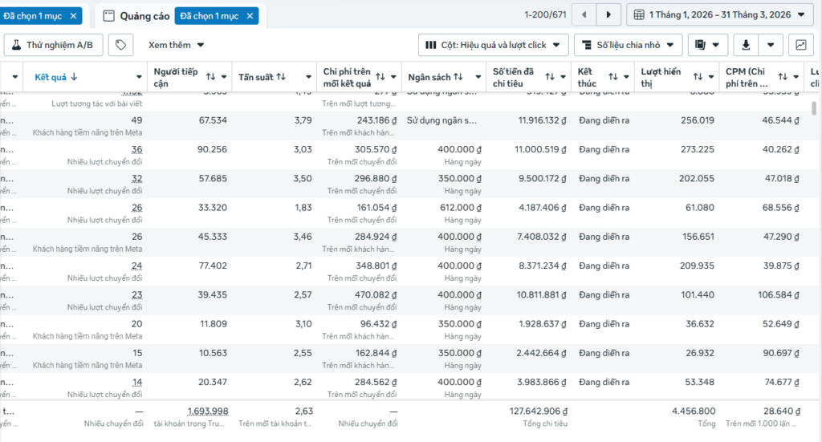This screenshot has height=442, width=822.
Task: Go to the previous page of results
Action: (x=584, y=14)
